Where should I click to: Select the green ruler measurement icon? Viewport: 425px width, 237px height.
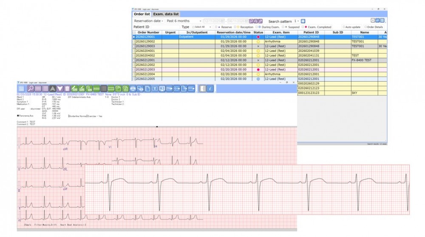coord(111,89)
